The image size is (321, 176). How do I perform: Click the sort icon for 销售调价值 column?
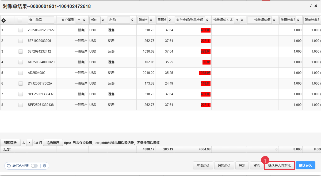[274, 20]
